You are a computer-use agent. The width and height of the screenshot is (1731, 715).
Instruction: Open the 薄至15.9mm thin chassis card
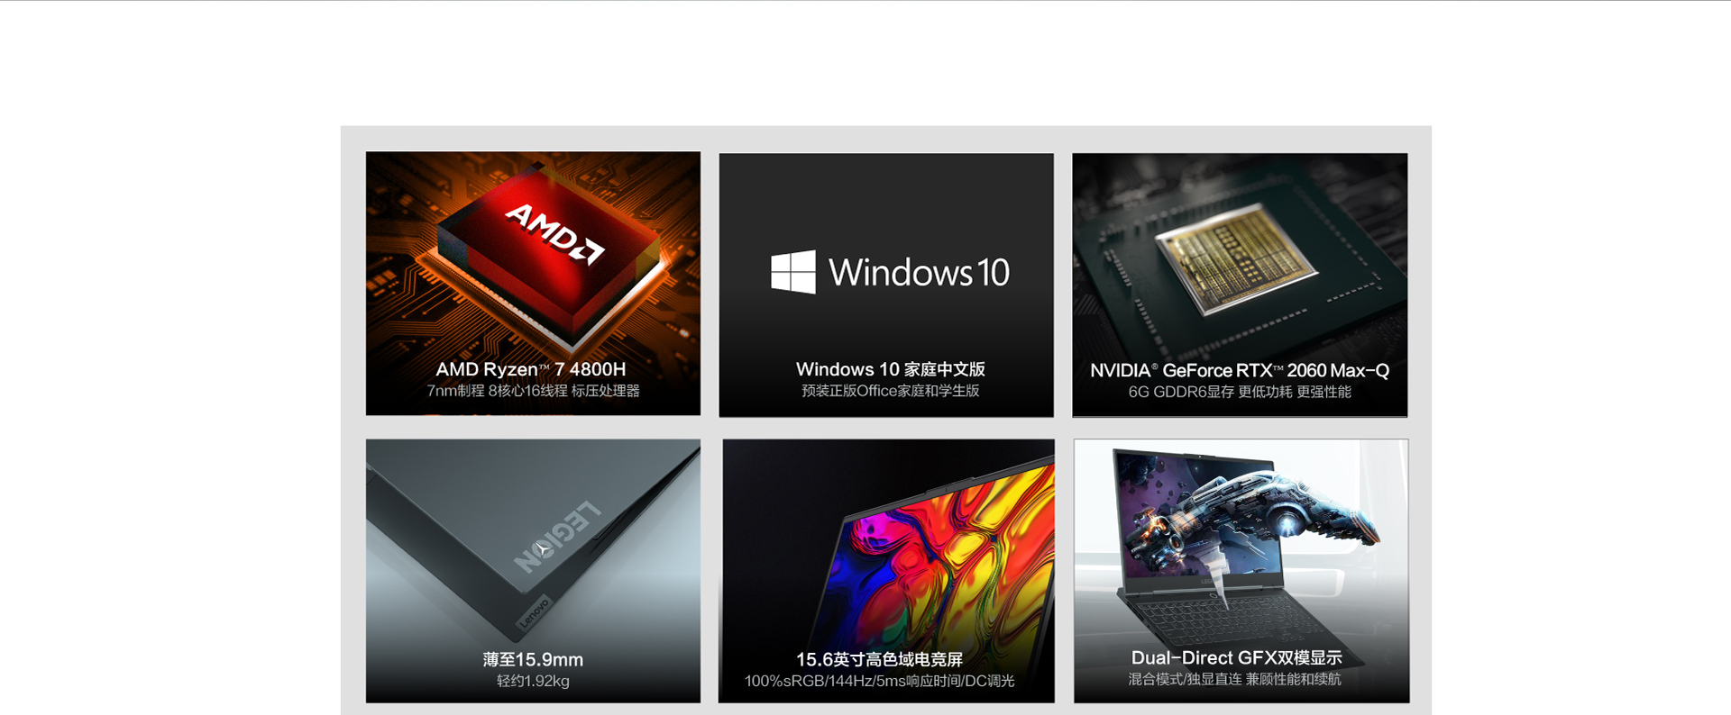[x=533, y=571]
